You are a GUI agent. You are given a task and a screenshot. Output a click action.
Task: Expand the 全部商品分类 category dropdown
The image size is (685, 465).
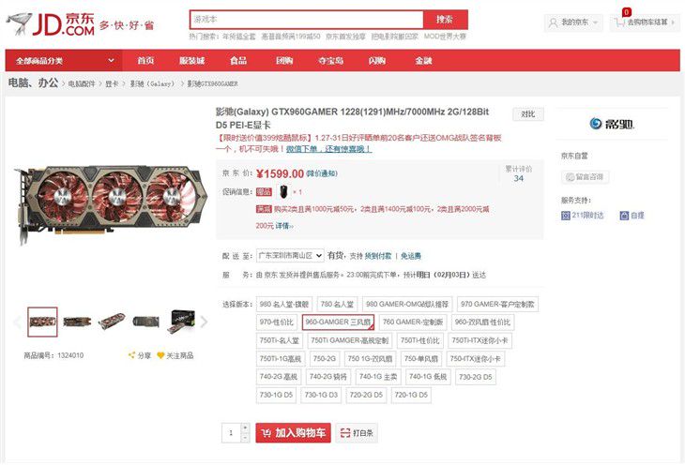(x=64, y=60)
